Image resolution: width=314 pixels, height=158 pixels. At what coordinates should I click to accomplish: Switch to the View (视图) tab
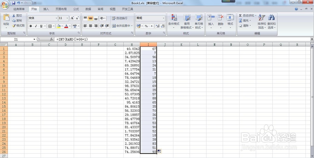112,9
